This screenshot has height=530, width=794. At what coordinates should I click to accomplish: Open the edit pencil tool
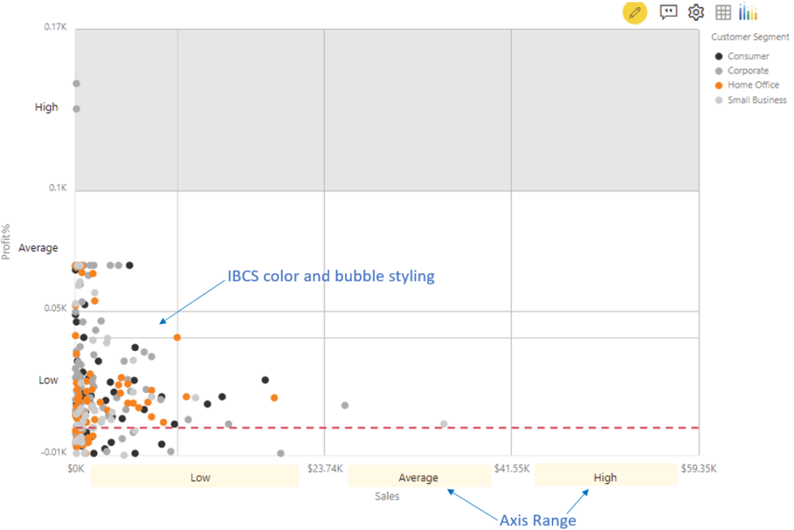(x=635, y=12)
